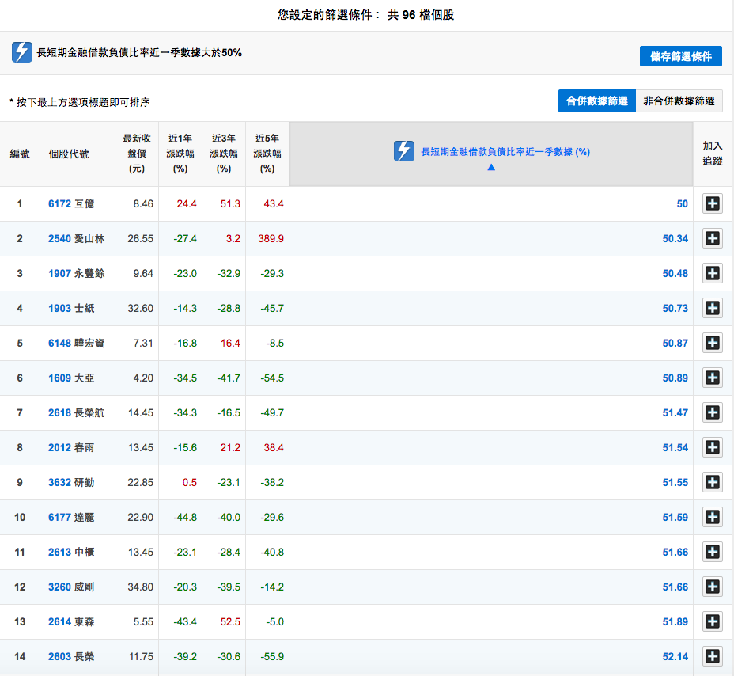
Task: Sort table by 最新收盤價 column
Action: 137,154
